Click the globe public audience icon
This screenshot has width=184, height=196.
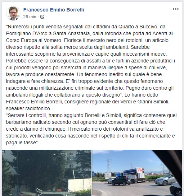pyautogui.click(x=42, y=17)
